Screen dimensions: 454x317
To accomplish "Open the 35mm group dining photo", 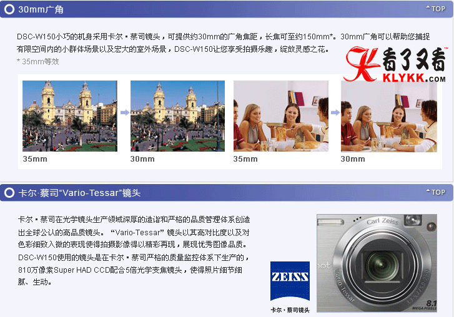I will 281,116.
